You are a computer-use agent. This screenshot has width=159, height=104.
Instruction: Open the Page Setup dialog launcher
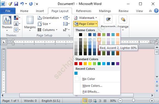[x=69, y=36]
